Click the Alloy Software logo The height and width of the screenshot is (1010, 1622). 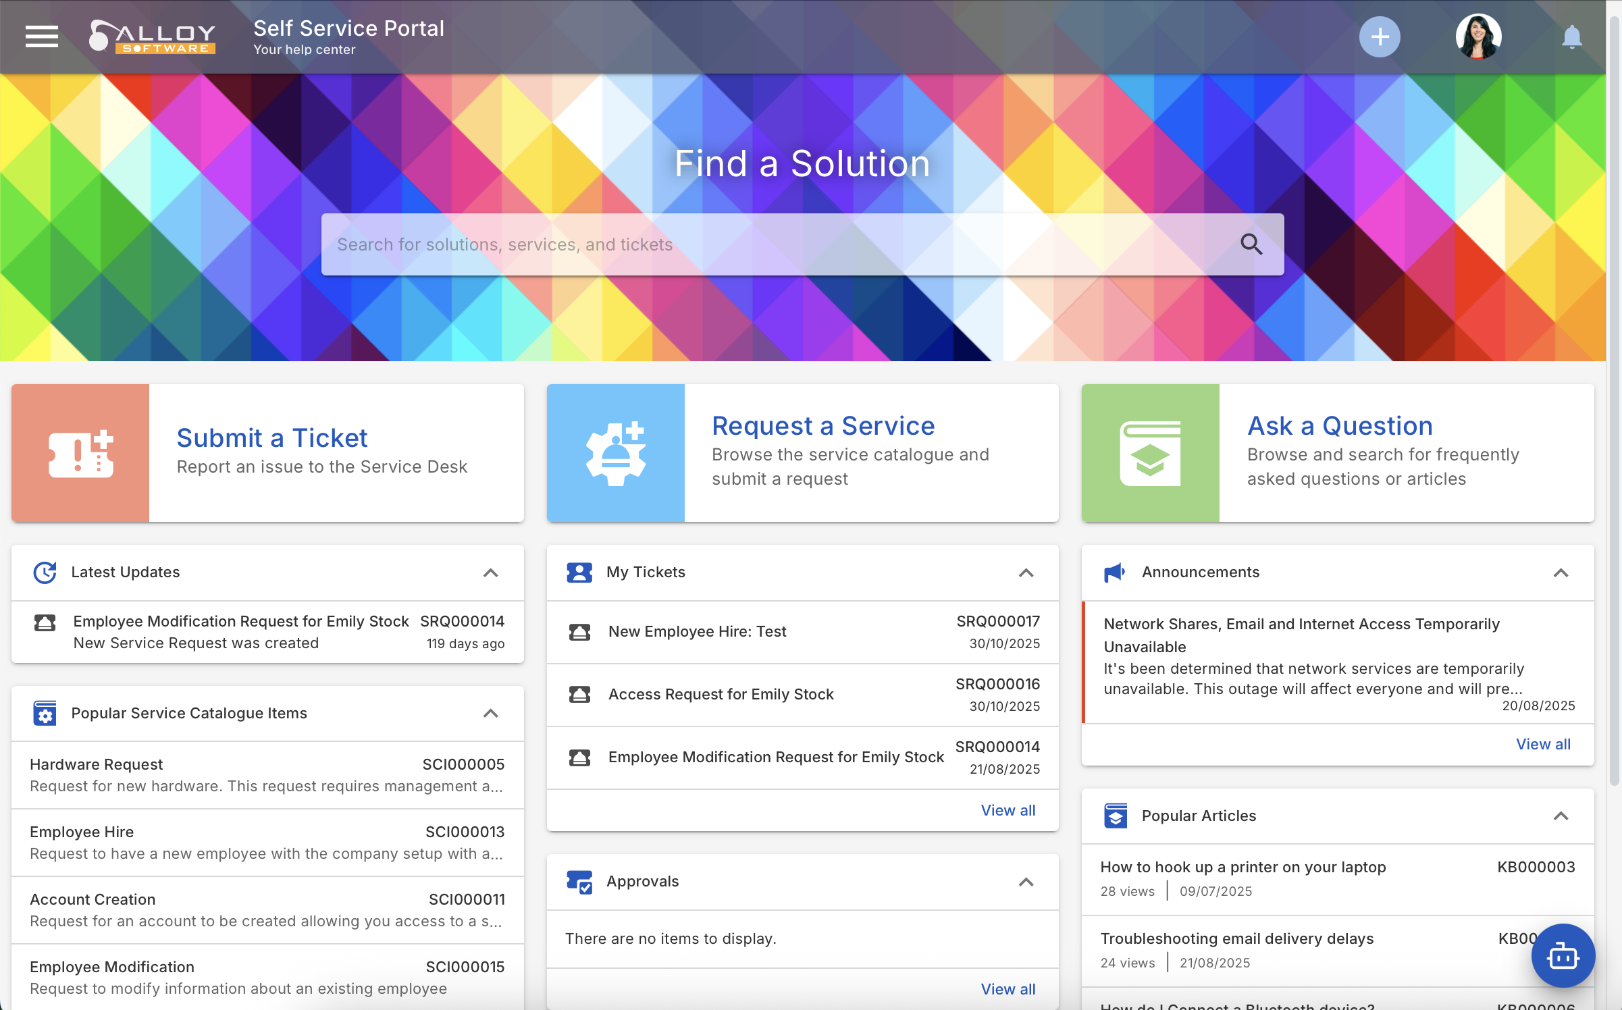point(153,36)
